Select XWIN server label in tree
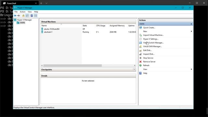The image size is (208, 117). click(22, 23)
